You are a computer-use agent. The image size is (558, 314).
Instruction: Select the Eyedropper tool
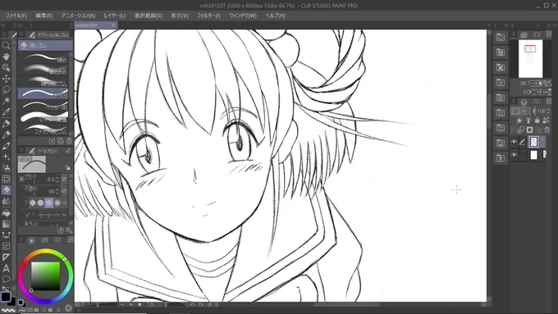pos(6,112)
